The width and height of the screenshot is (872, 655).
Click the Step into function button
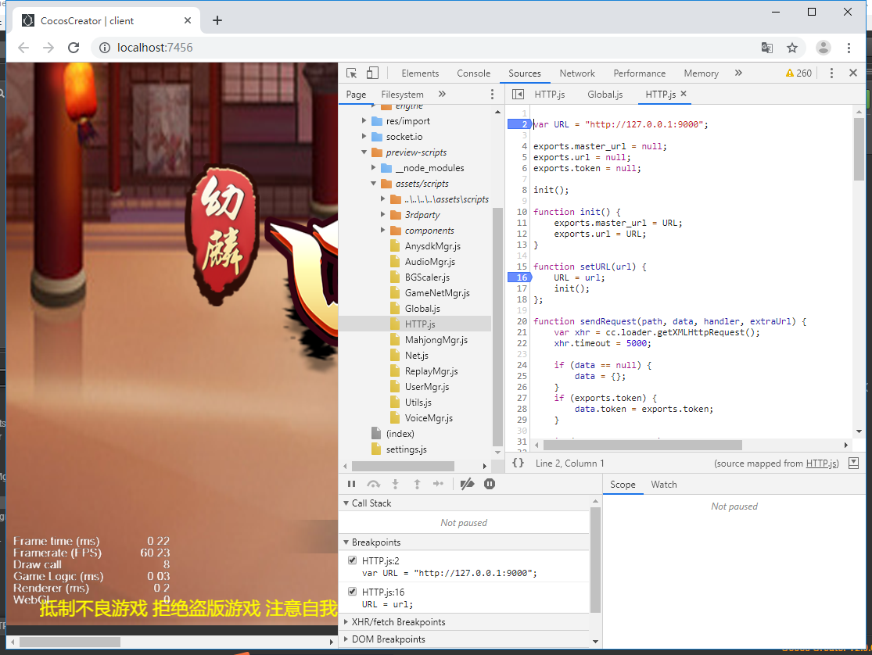coord(396,484)
